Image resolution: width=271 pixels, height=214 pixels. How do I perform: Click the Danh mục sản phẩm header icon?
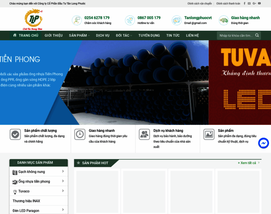pos(14,163)
